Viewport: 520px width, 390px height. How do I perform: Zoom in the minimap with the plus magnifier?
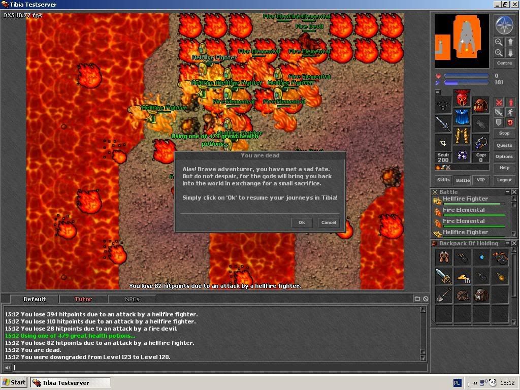pyautogui.click(x=499, y=53)
